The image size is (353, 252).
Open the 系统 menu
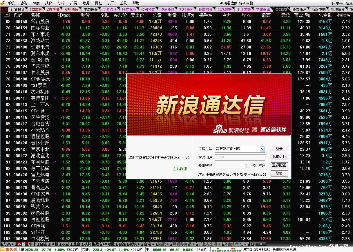coord(11,3)
